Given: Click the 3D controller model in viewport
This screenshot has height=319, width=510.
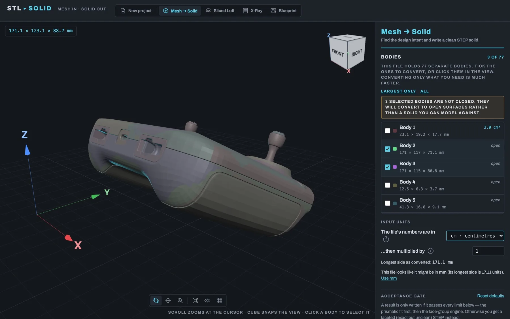Looking at the screenshot, I should point(201,177).
